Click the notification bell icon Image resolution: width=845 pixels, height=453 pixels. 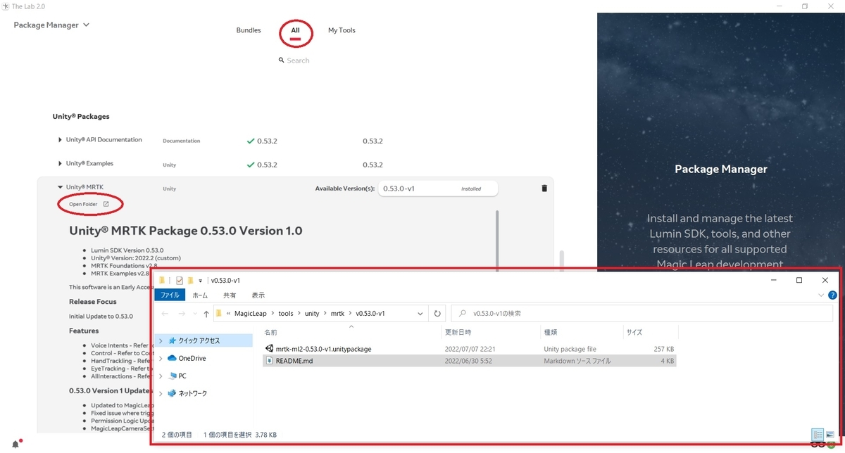coord(15,444)
